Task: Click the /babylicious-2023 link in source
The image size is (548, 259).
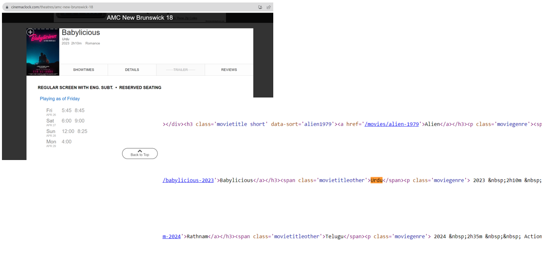Action: point(188,180)
